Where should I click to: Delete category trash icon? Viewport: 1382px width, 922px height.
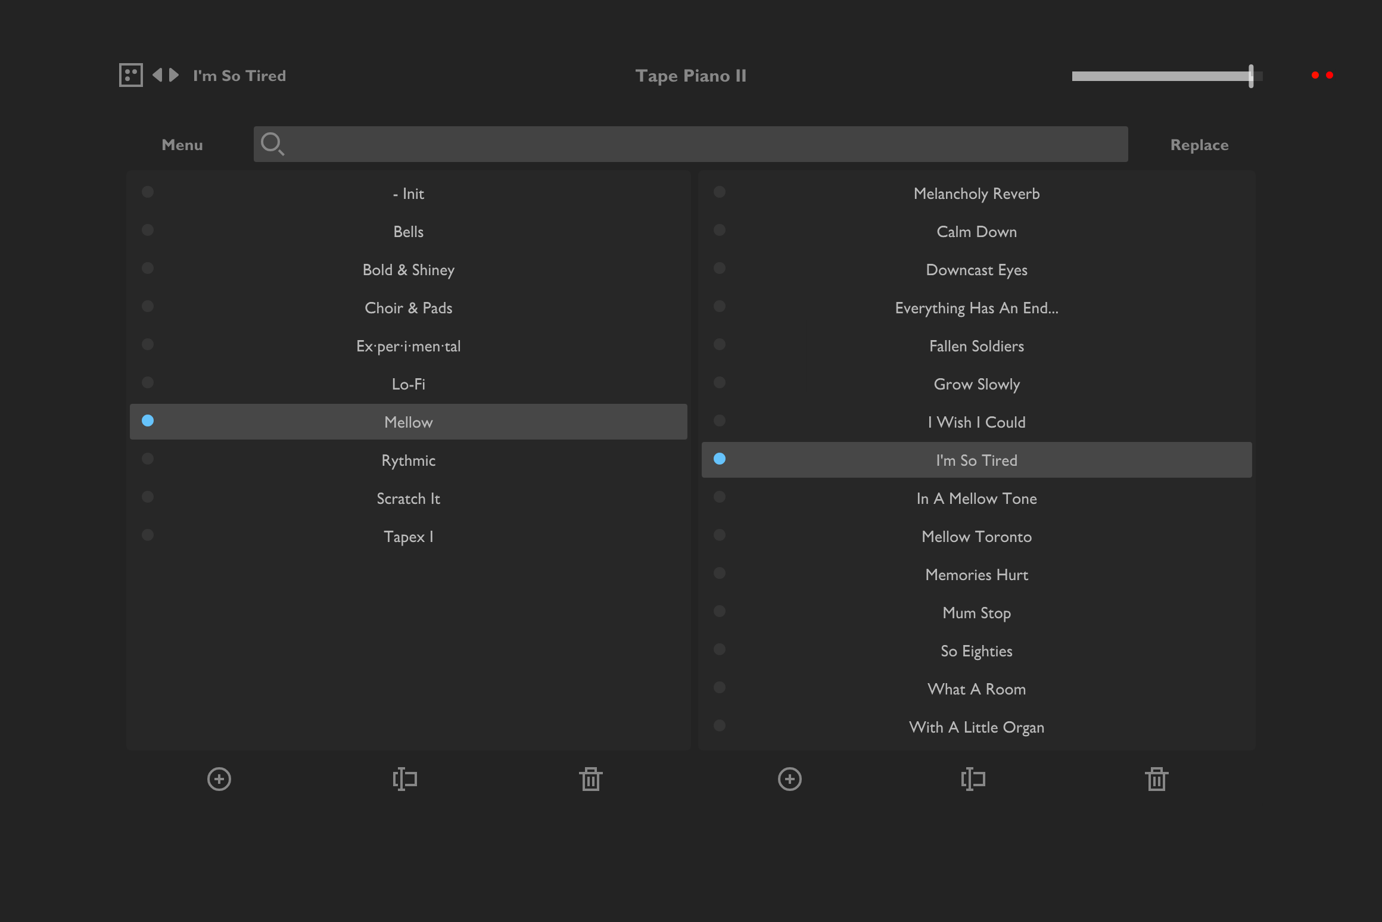(591, 779)
